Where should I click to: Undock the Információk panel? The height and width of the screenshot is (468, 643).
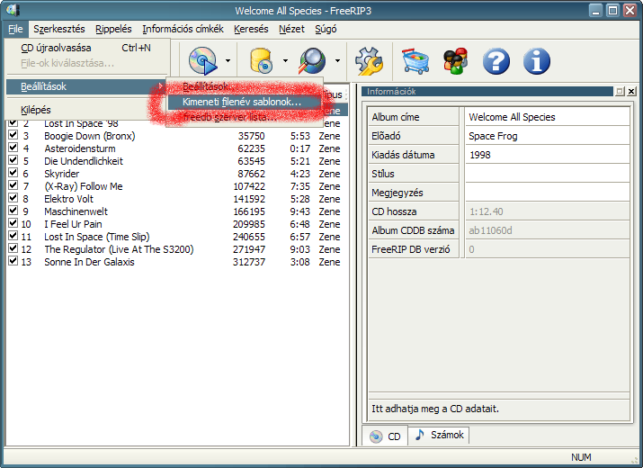[620, 91]
